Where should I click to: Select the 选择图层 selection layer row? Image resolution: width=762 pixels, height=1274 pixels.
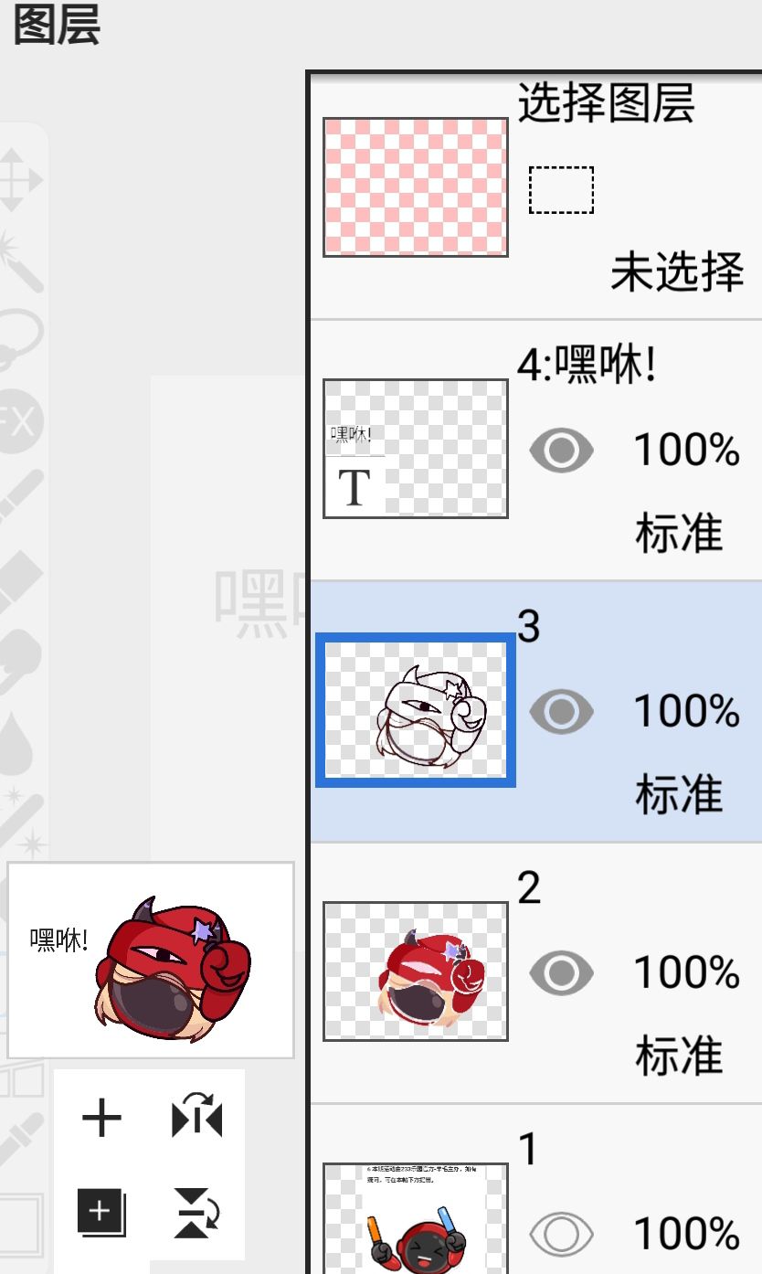pos(536,196)
